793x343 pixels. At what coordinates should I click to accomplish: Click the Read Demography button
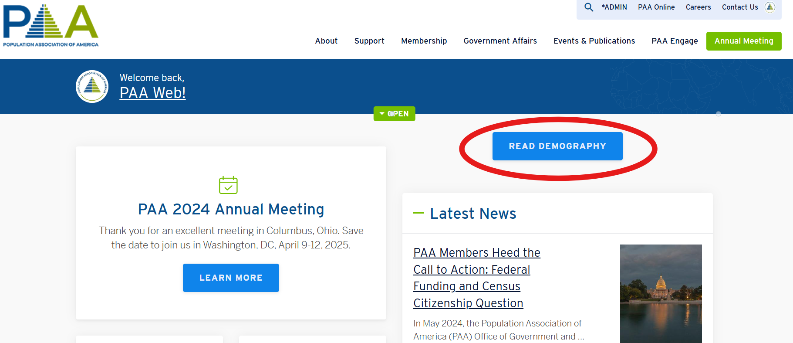coord(557,146)
